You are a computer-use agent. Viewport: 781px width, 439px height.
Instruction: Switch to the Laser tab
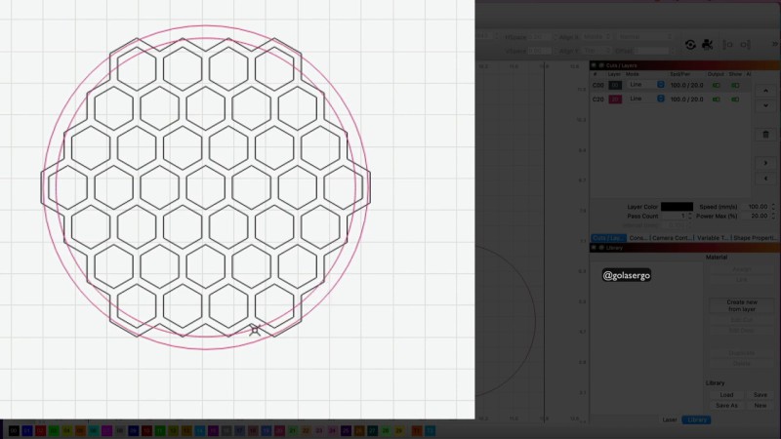670,419
